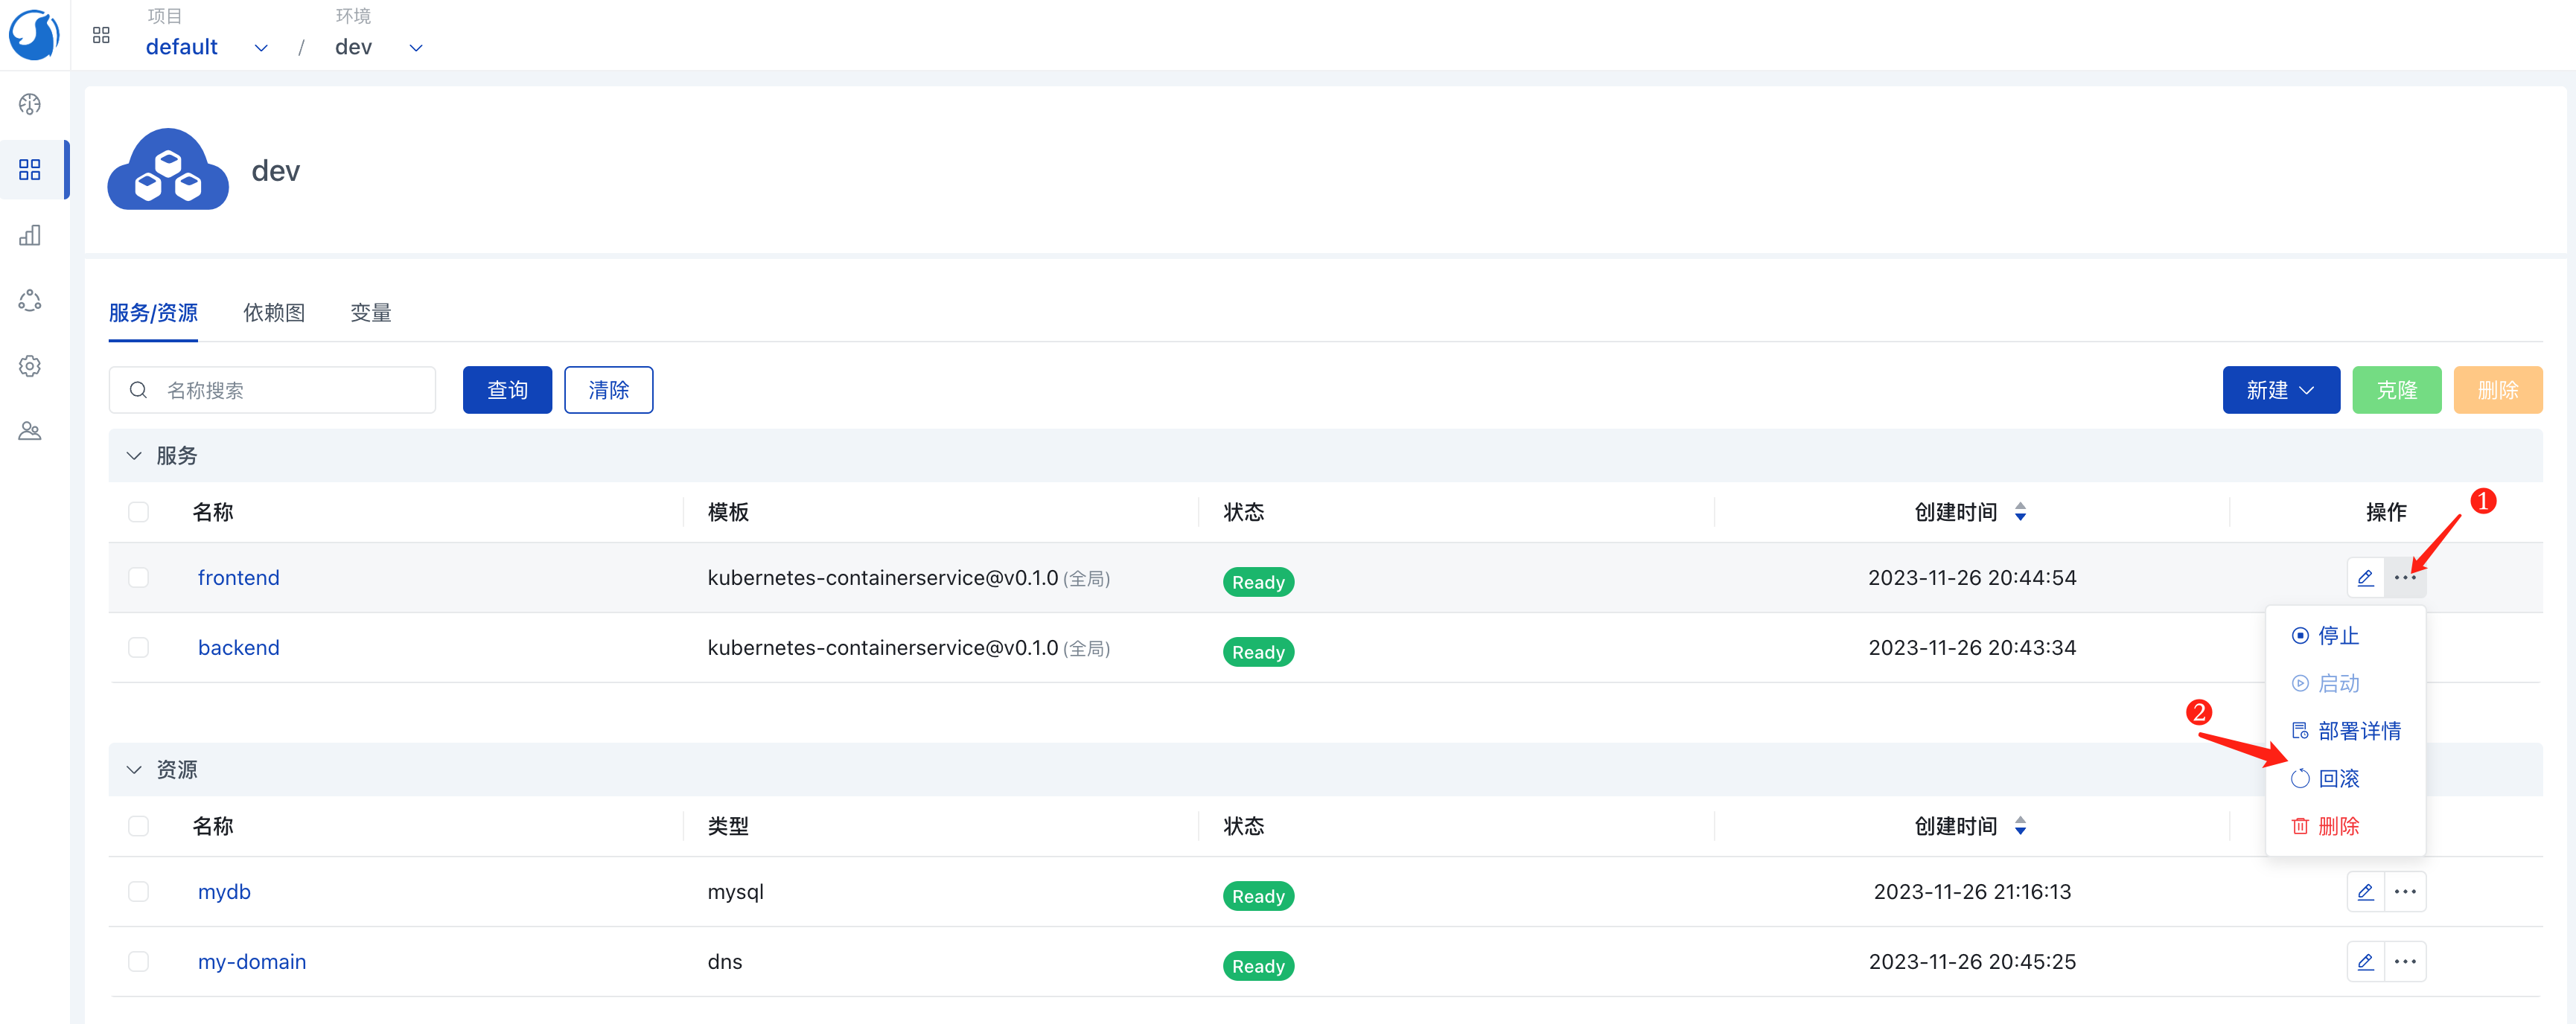The image size is (2576, 1024).
Task: Sort services by creation time
Action: pos(2020,512)
